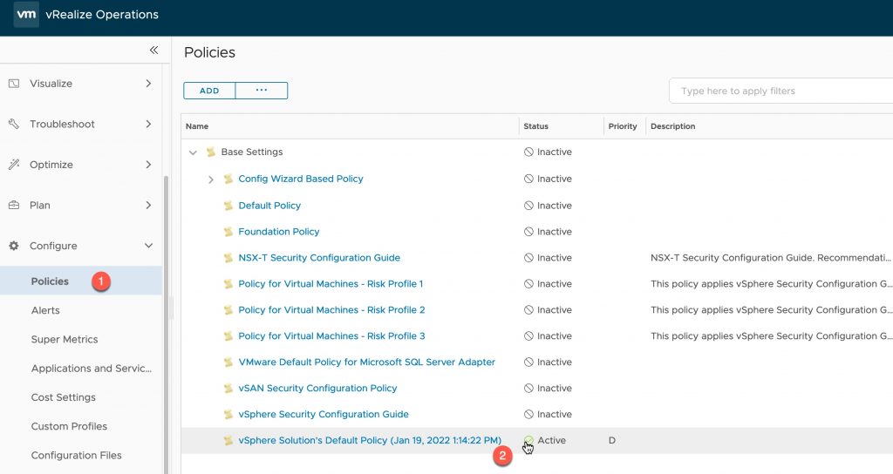This screenshot has height=474, width=893.
Task: Click the Microsoft SQL Server Adapter policy icon
Action: pos(228,362)
